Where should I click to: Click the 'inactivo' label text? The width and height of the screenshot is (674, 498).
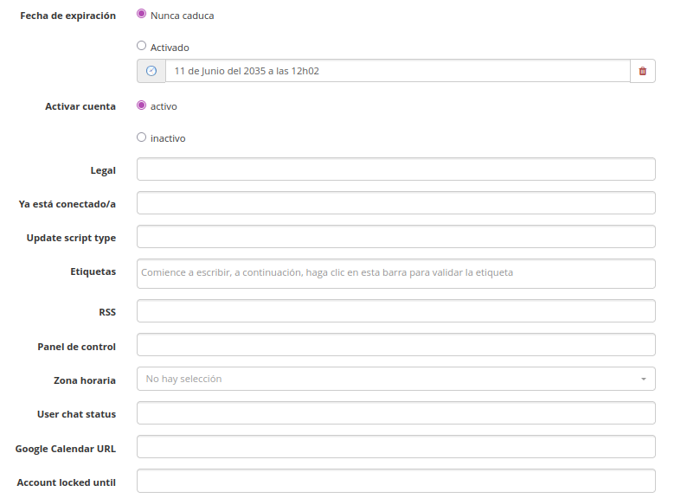pyautogui.click(x=168, y=138)
